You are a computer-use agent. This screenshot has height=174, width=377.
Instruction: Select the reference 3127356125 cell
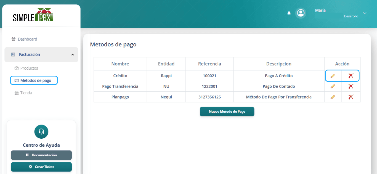[x=209, y=97]
